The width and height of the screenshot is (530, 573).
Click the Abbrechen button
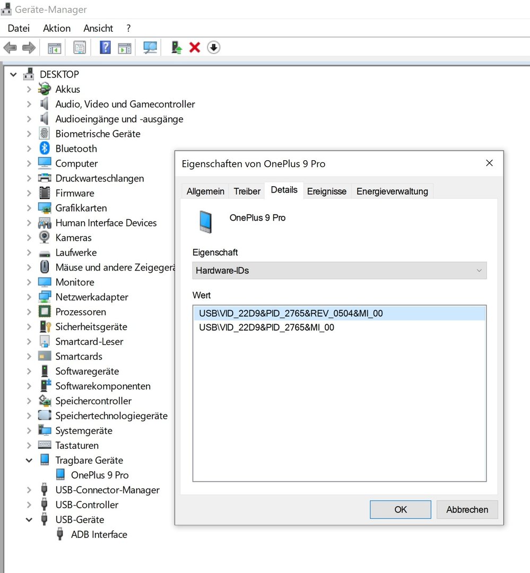point(467,509)
